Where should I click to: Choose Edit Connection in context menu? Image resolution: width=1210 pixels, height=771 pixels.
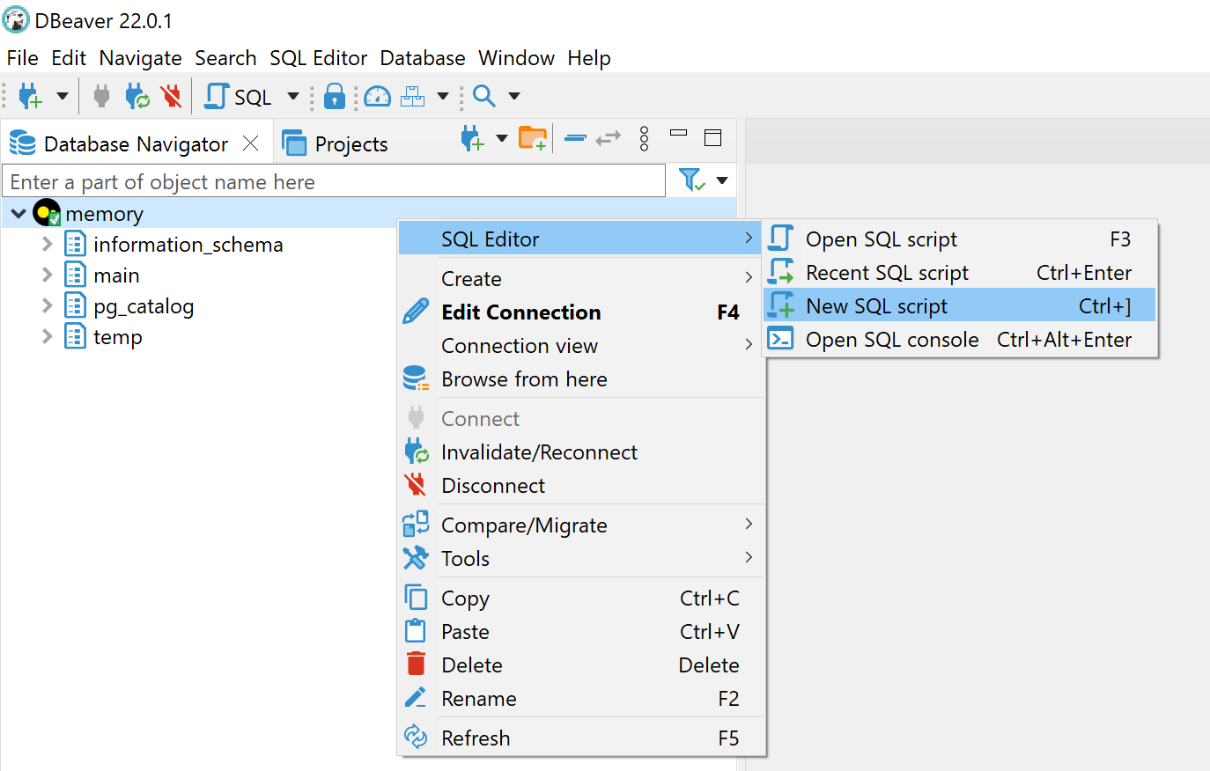point(520,312)
